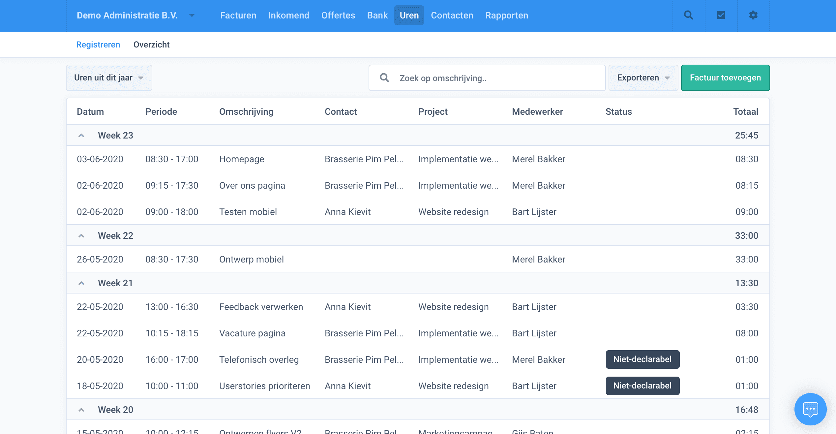Click the checkmark tasks icon
Image resolution: width=836 pixels, height=434 pixels.
(721, 15)
